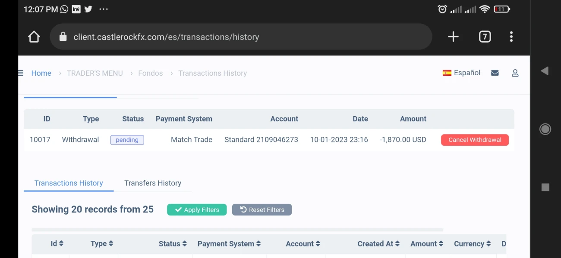Open the browser three-dot menu
561x258 pixels.
[511, 37]
